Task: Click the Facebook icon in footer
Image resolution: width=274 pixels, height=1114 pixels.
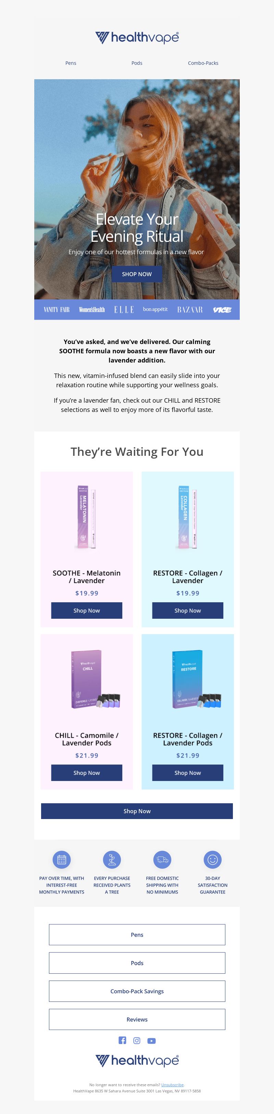Action: click(x=122, y=1040)
